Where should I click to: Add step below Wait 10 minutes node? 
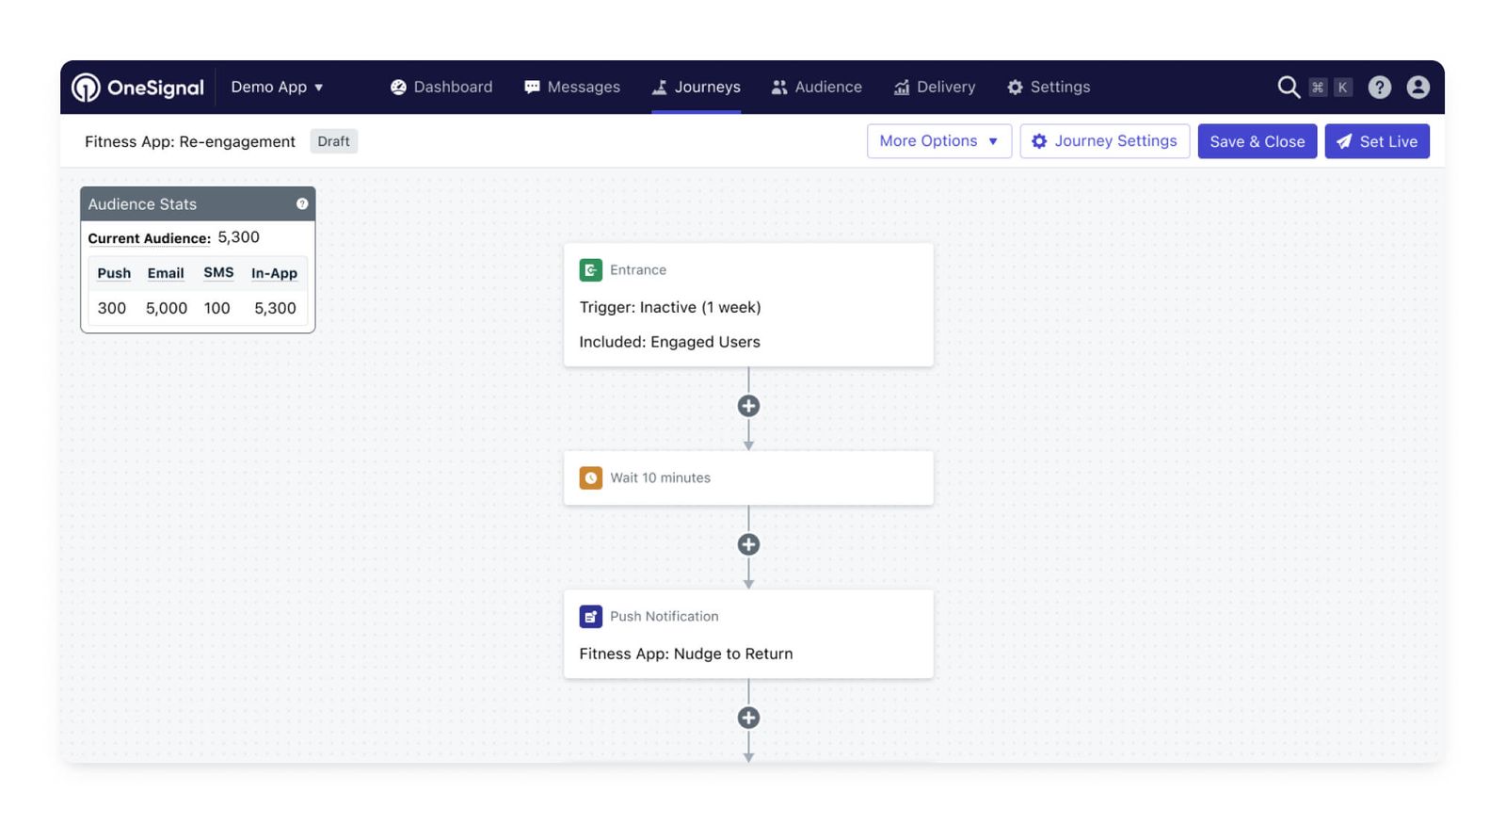click(748, 544)
